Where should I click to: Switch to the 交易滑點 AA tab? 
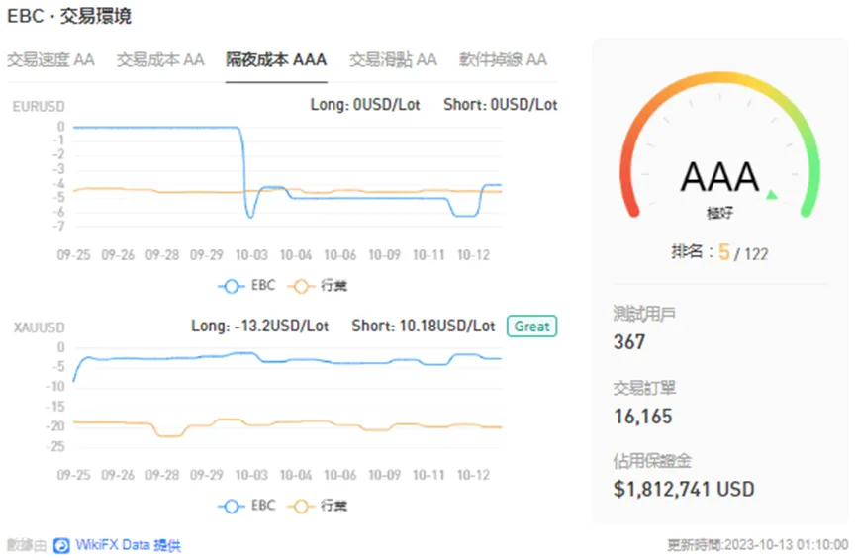click(393, 59)
